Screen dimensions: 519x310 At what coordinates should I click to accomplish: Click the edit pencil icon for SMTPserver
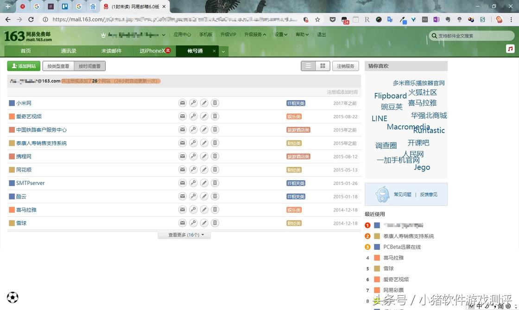[x=204, y=183]
